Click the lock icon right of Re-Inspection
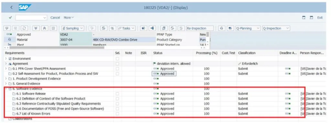The width and height of the screenshot is (331, 123). click(221, 28)
